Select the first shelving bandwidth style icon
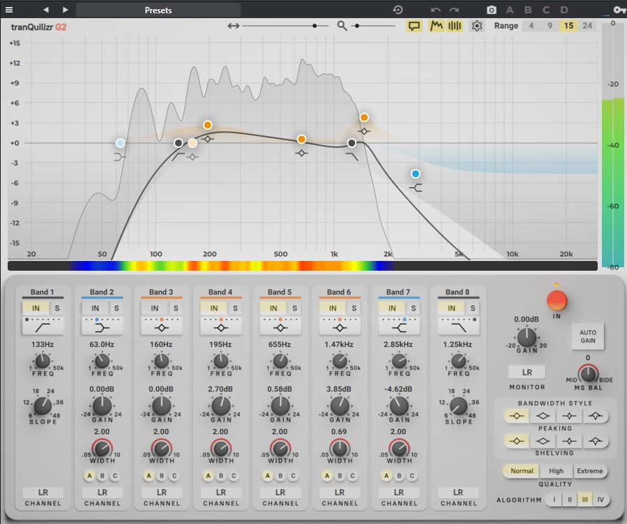 (516, 441)
